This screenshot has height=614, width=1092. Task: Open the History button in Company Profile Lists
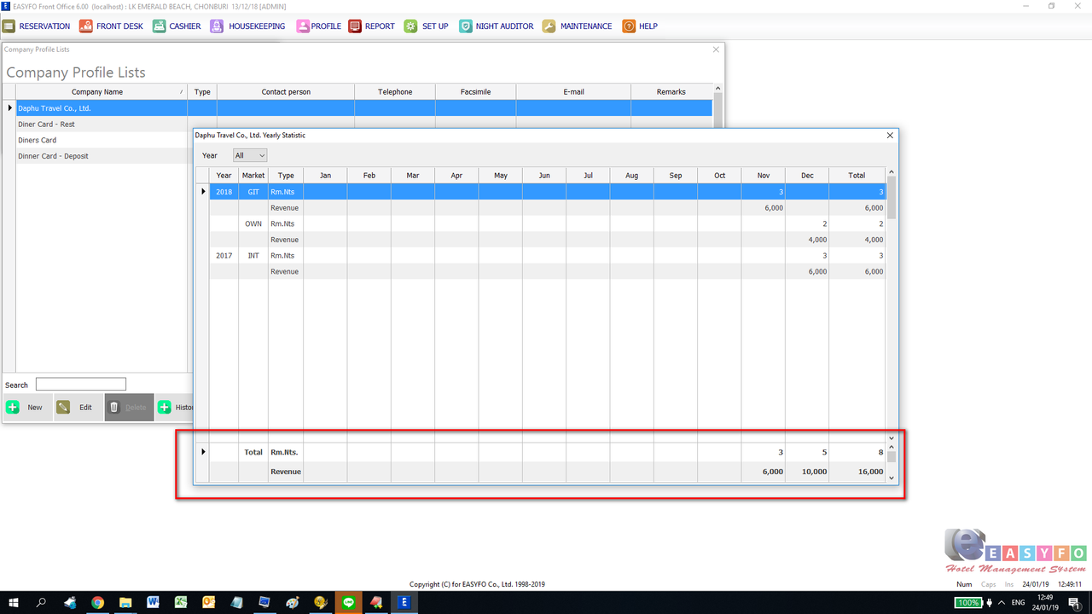pos(176,408)
